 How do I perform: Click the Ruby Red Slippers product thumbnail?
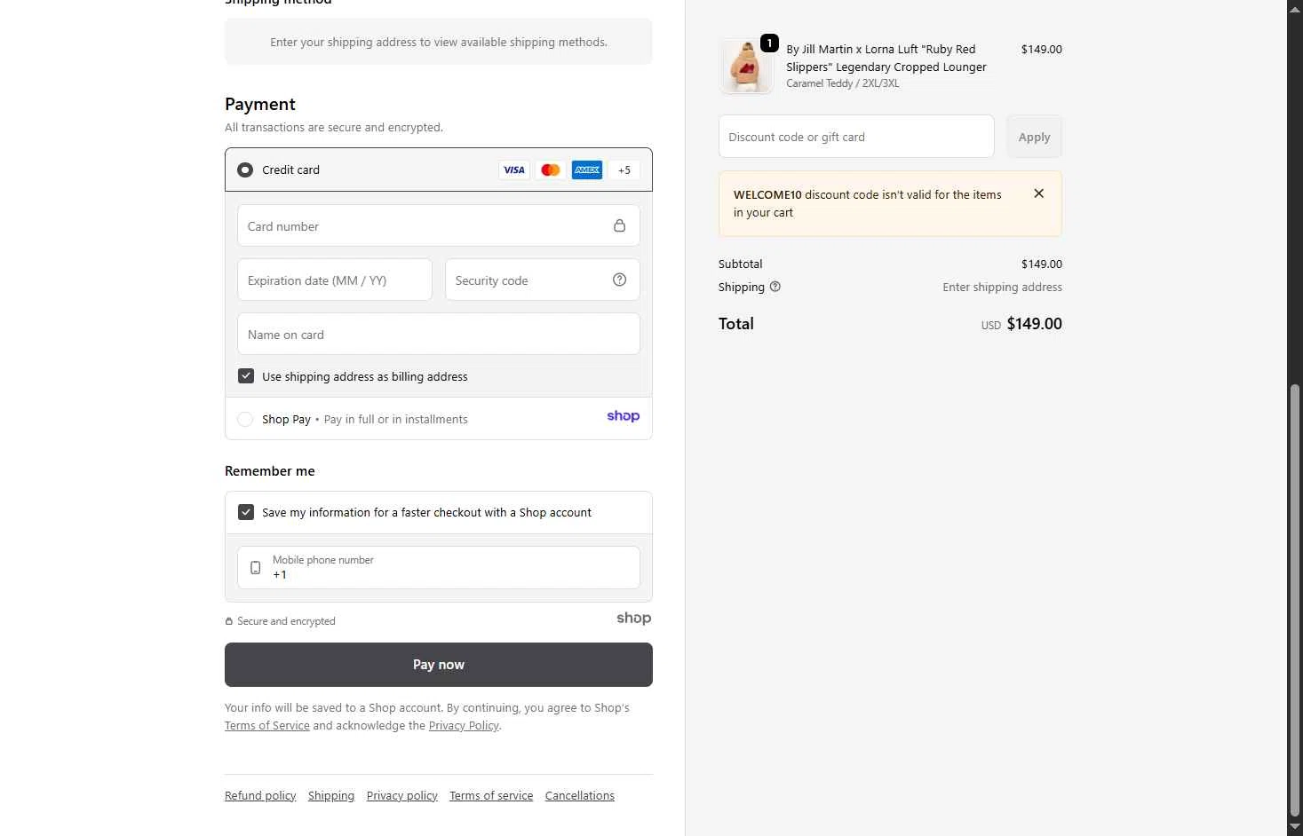click(746, 66)
